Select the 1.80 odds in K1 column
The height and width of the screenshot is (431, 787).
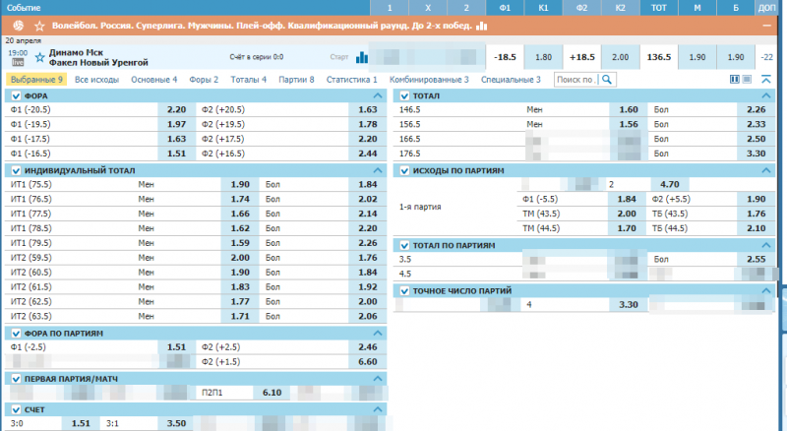(550, 57)
